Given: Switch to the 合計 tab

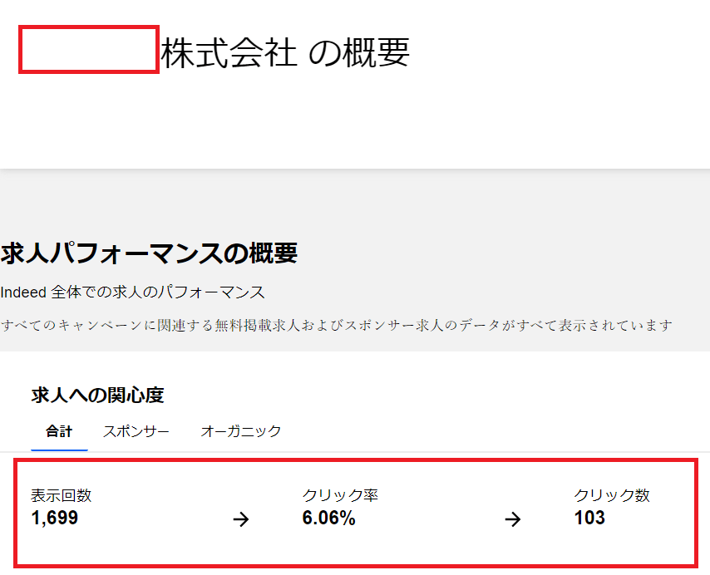Looking at the screenshot, I should (x=59, y=431).
